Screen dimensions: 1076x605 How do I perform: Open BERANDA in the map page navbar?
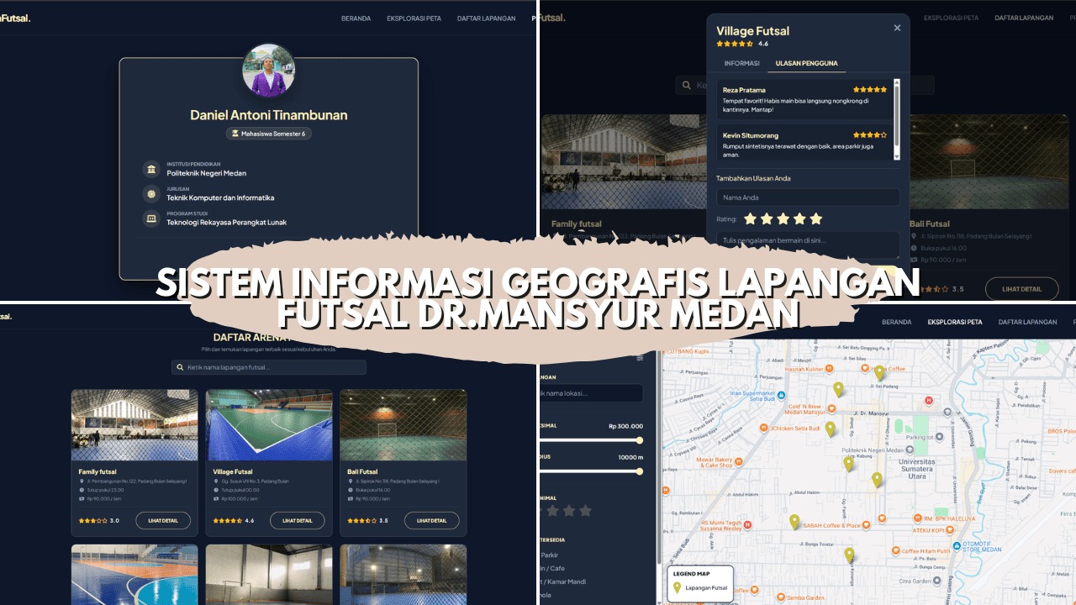pos(897,322)
